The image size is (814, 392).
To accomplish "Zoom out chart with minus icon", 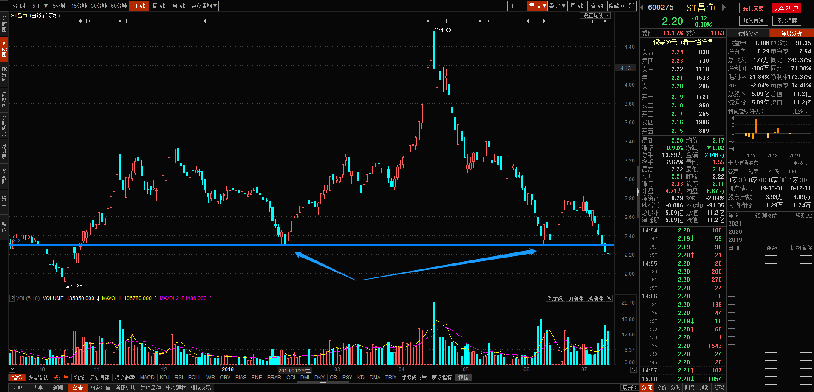I will pos(522,6).
